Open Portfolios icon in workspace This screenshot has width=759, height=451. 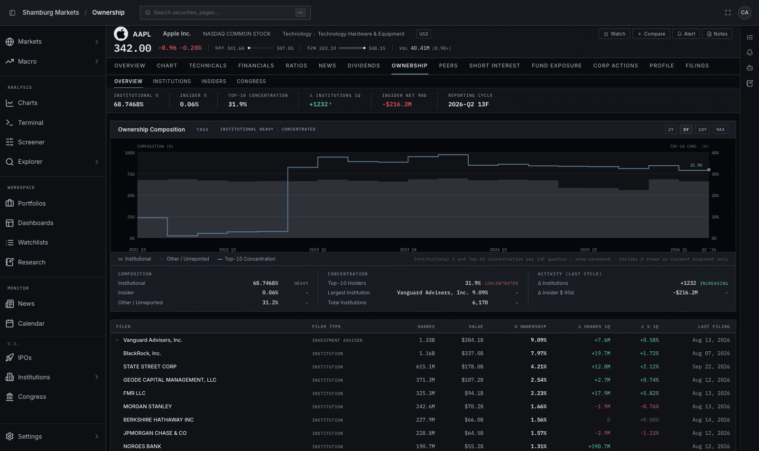pyautogui.click(x=9, y=204)
